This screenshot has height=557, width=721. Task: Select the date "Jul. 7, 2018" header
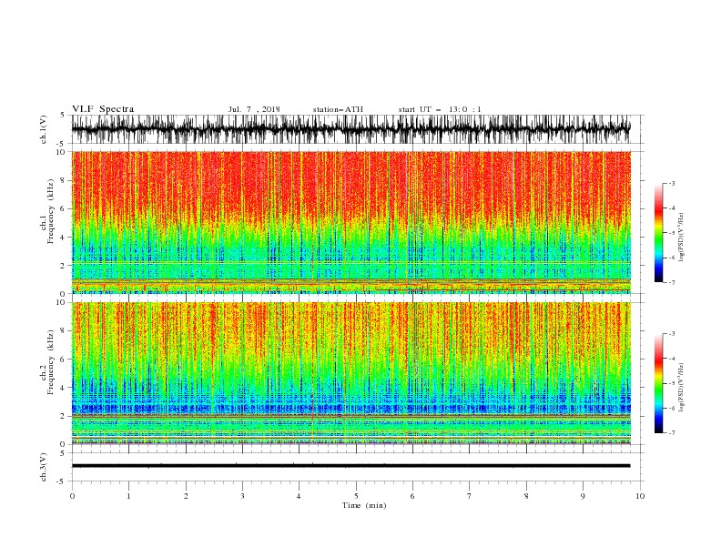click(254, 109)
